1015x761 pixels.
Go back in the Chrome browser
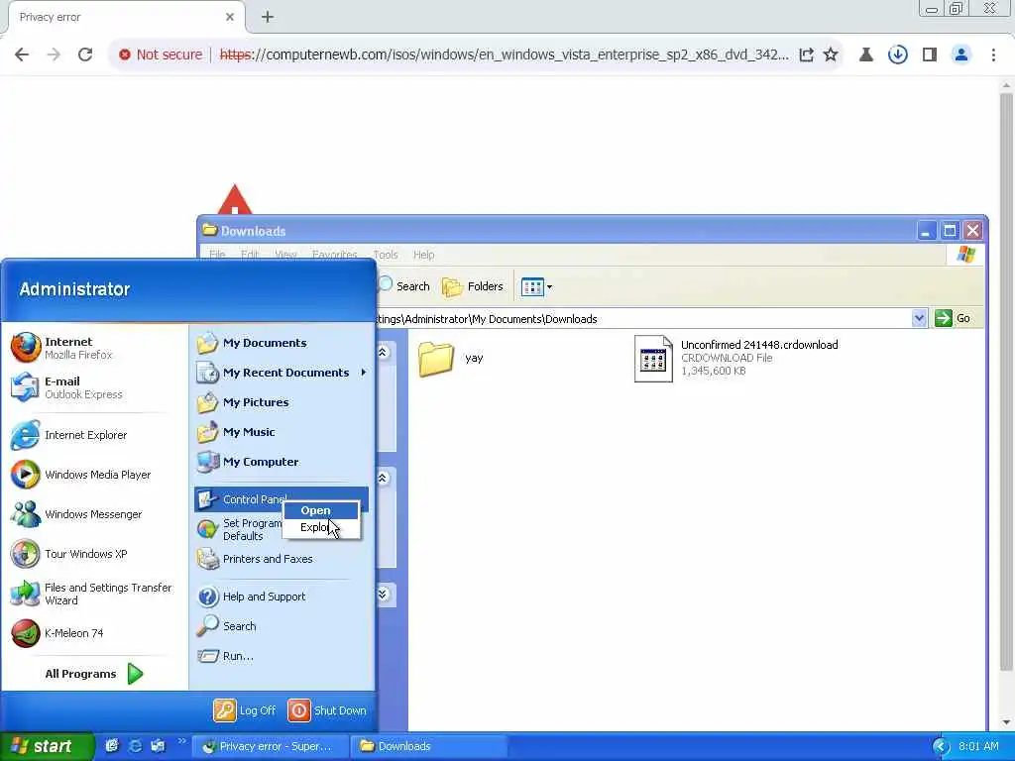point(22,54)
